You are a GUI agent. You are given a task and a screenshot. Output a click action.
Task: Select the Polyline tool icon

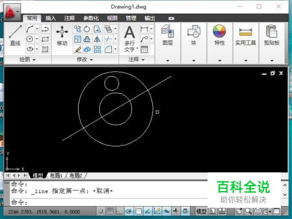tap(45, 29)
